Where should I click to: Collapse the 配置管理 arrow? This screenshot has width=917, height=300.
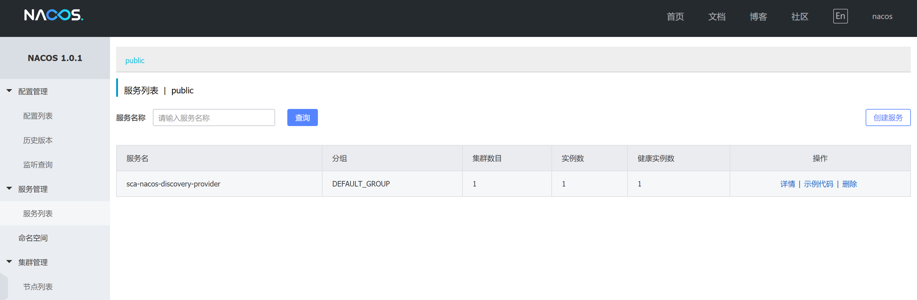coord(9,91)
